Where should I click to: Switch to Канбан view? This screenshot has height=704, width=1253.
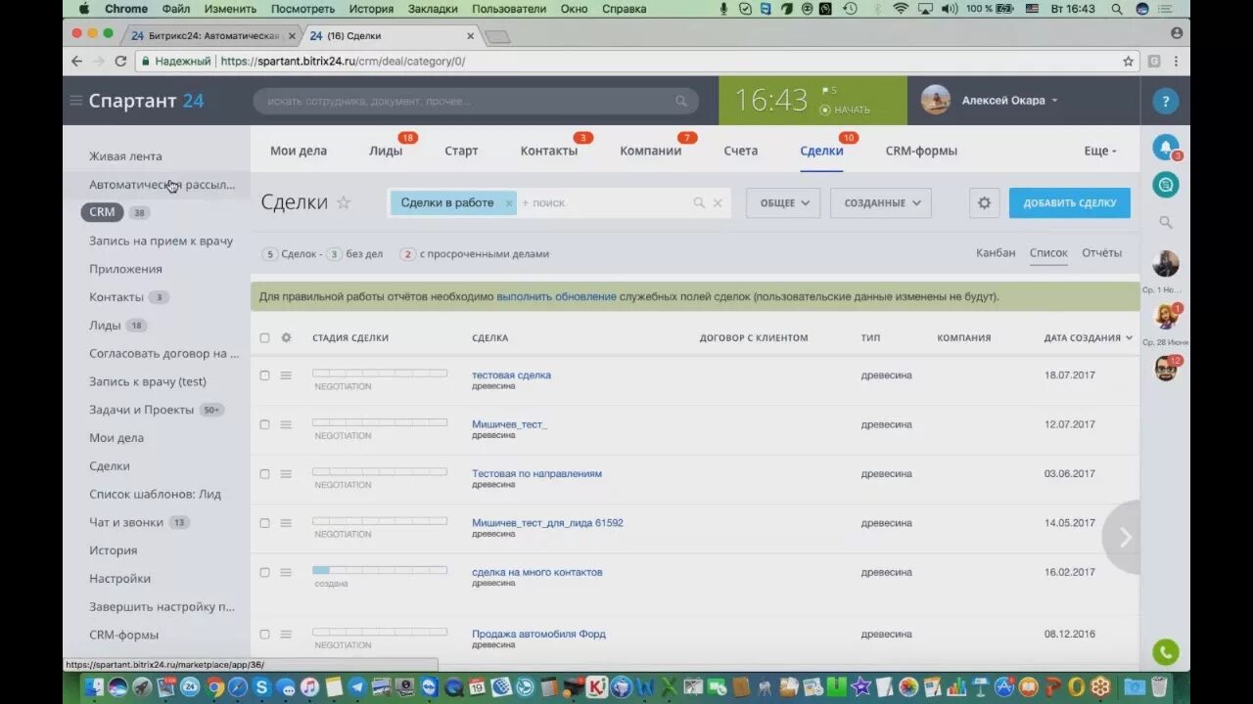tap(996, 252)
